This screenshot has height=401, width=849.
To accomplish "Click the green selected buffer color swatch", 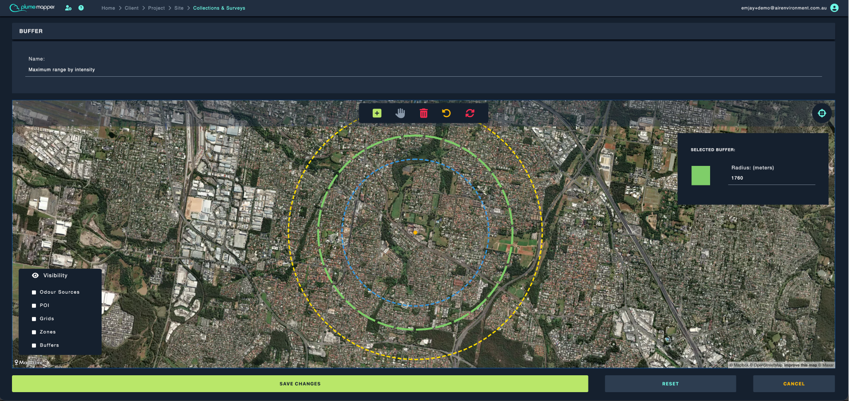I will coord(701,176).
